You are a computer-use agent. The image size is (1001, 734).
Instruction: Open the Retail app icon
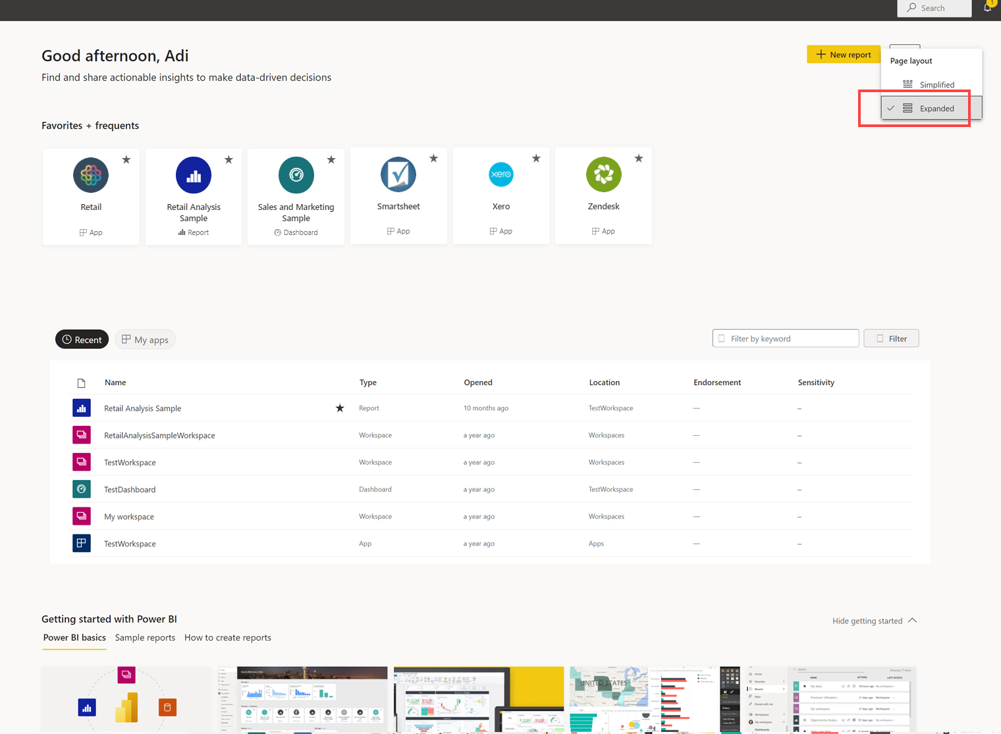(x=91, y=175)
